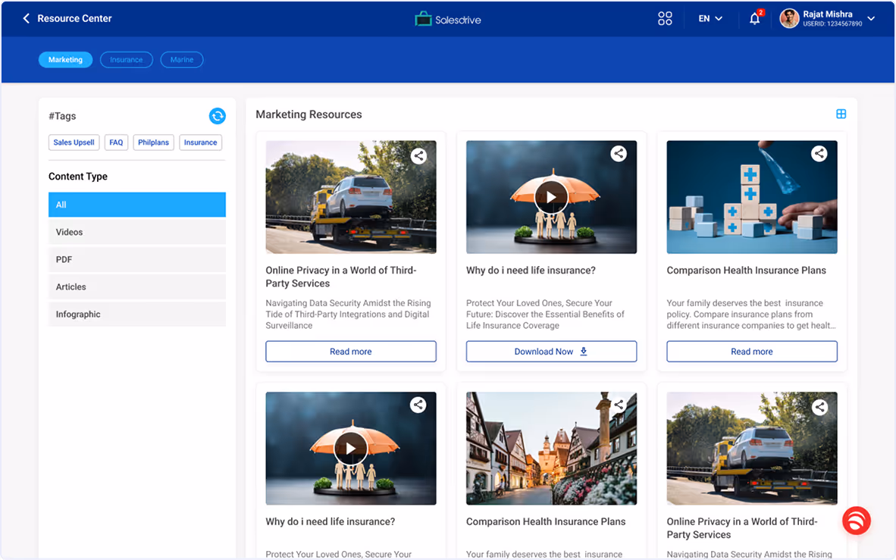Image resolution: width=896 pixels, height=560 pixels.
Task: Share the bottom Online Privacy card
Action: tap(820, 407)
